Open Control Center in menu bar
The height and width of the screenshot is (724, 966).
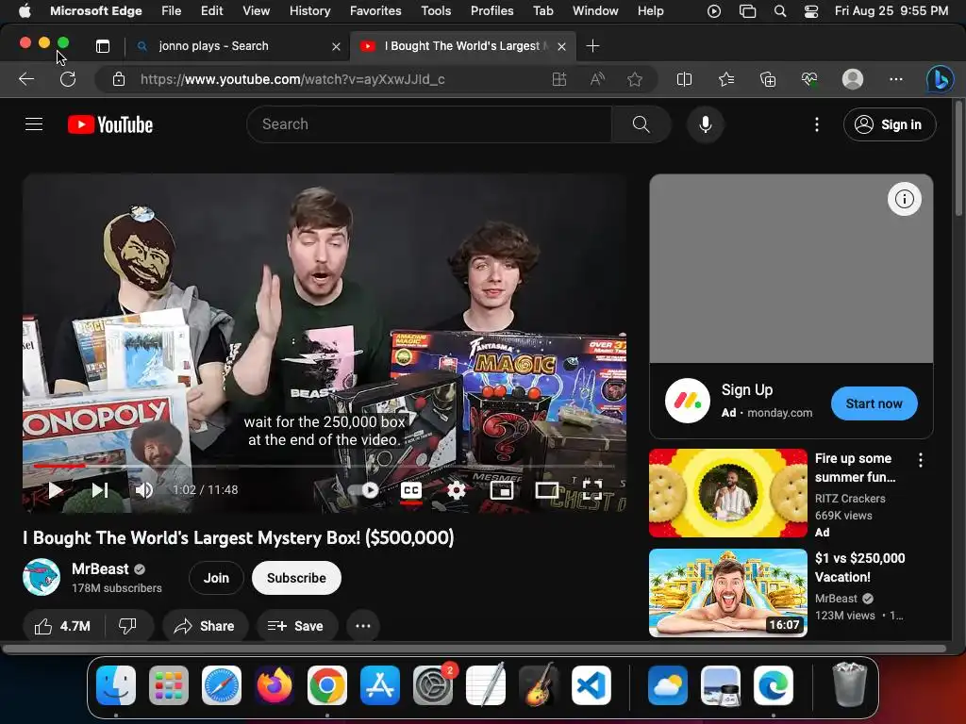811,11
